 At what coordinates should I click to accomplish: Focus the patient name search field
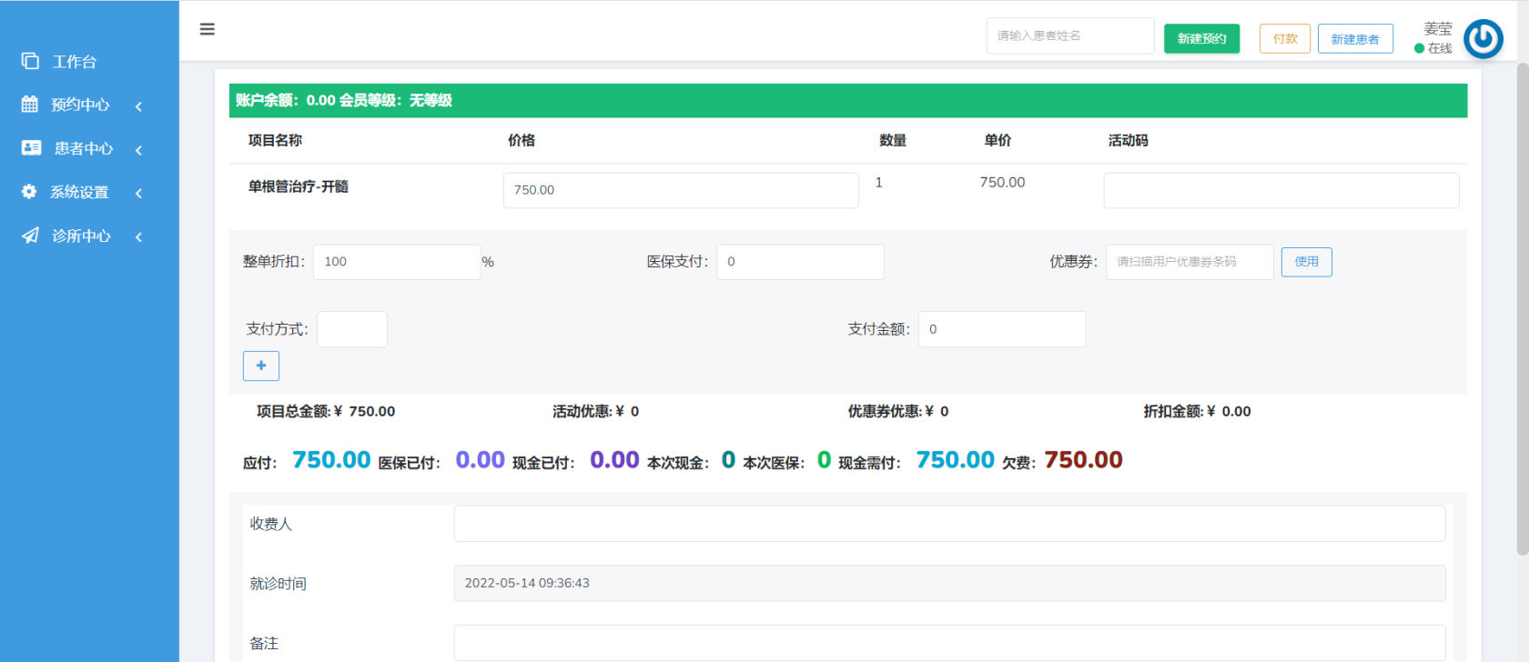coord(1070,36)
